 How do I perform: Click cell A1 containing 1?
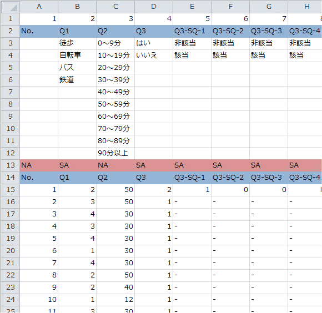[39, 19]
